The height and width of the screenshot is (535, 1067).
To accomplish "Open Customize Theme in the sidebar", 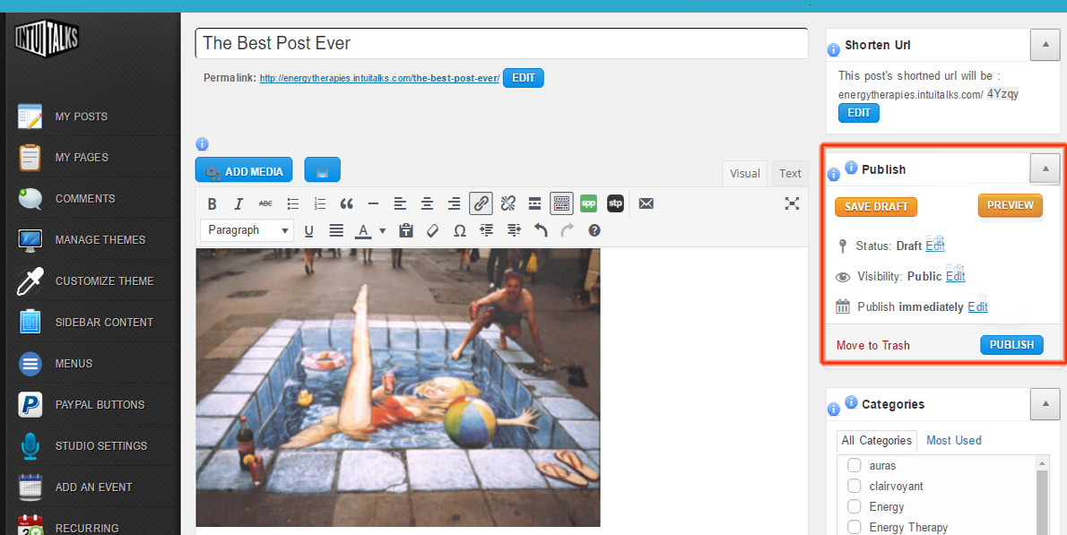I will point(104,280).
